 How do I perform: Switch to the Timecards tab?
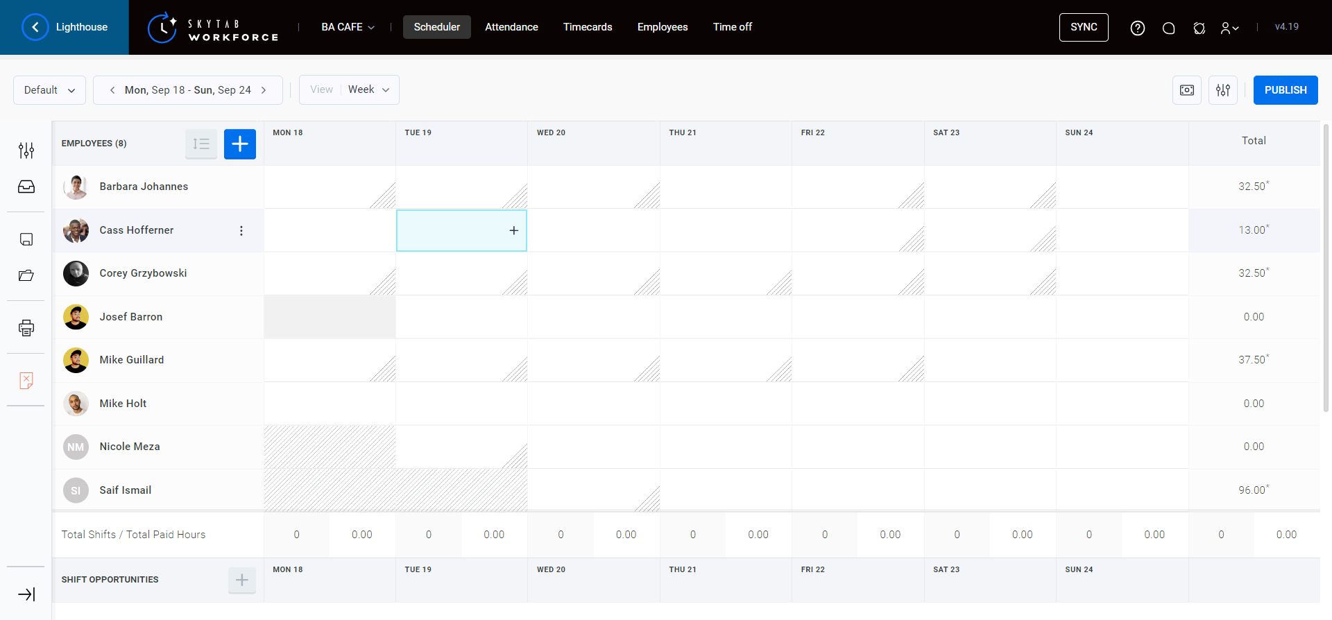[x=588, y=27]
